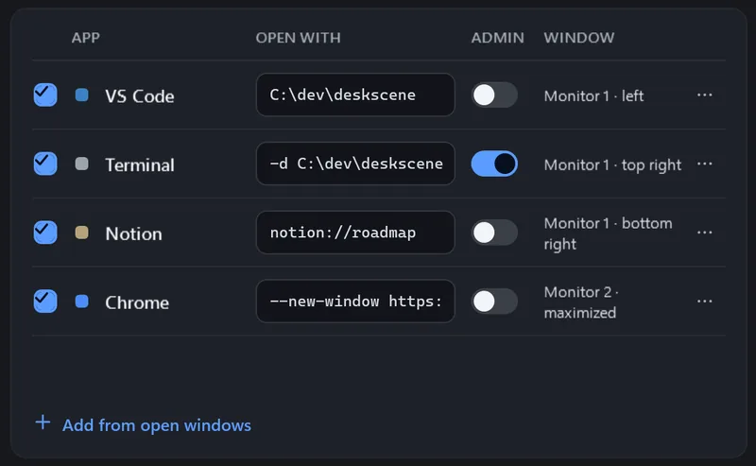Edit the -d C:\dev\deskscene field for Terminal
Screen dimensions: 756x466
pyautogui.click(x=355, y=164)
